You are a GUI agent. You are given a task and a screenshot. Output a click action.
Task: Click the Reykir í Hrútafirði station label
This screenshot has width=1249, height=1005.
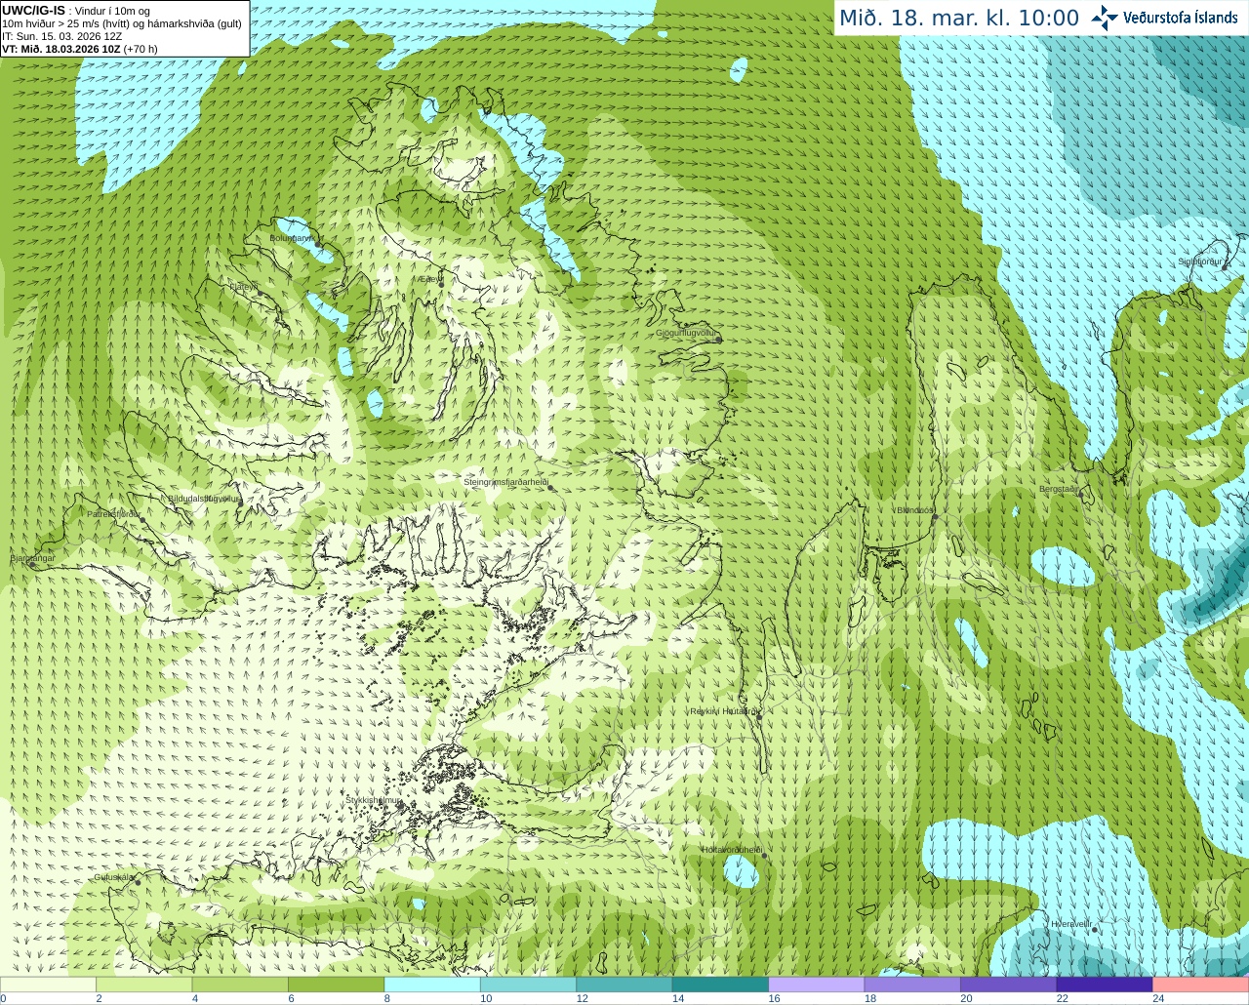click(724, 711)
